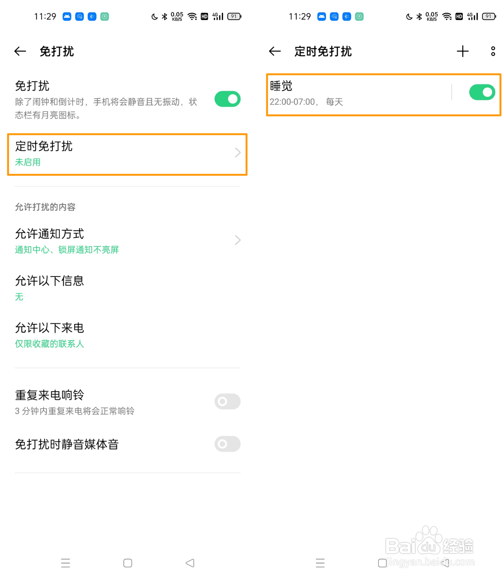Tap left screen recent apps menu icon
502x579 pixels.
tap(66, 563)
